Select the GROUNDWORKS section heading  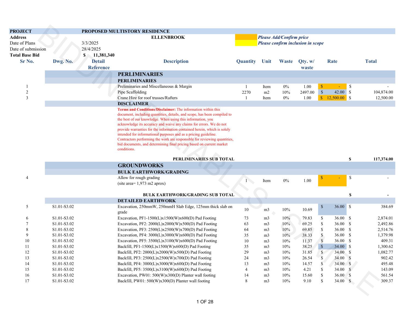(x=140, y=165)
